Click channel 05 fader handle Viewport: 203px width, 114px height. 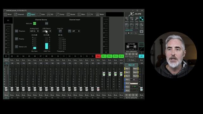coord(29,89)
